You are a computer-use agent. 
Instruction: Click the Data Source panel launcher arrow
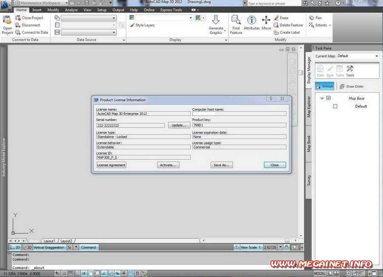123,40
